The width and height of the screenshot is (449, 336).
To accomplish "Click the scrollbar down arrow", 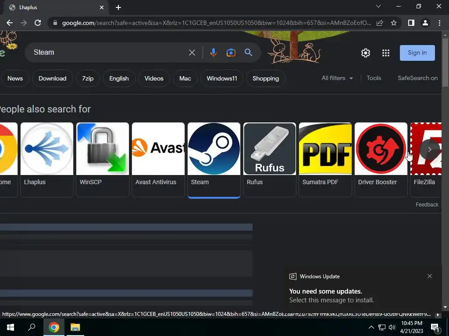I will (x=445, y=308).
